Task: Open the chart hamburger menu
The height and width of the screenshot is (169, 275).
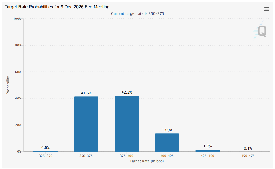Action: (x=267, y=9)
